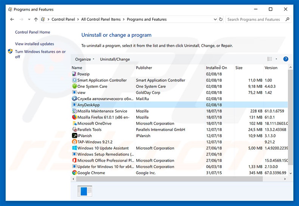Click Uninstall/Change toolbar button

coord(115,59)
